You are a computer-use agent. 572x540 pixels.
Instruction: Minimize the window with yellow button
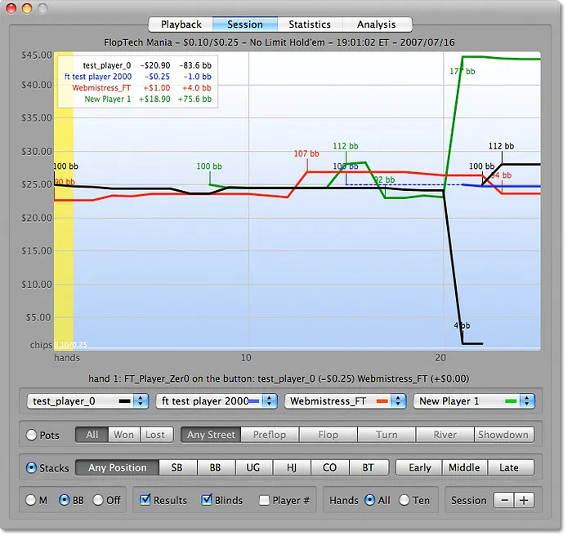pos(27,8)
